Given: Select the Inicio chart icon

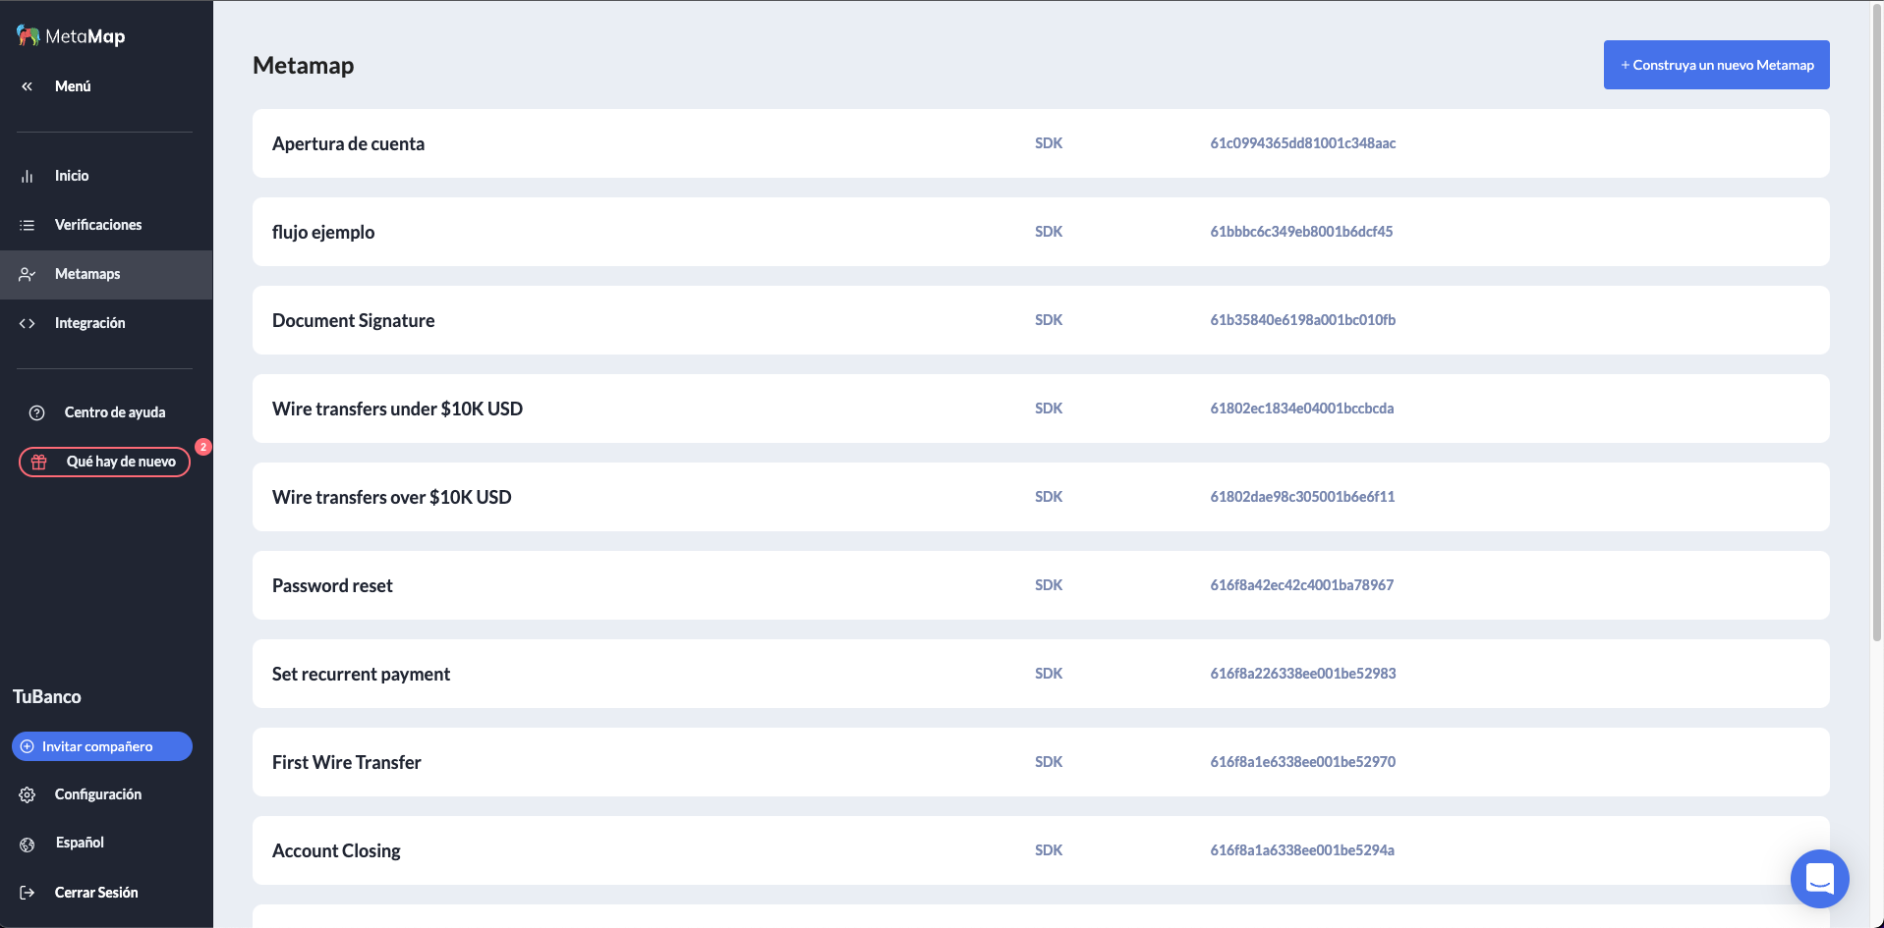Looking at the screenshot, I should click(x=28, y=176).
